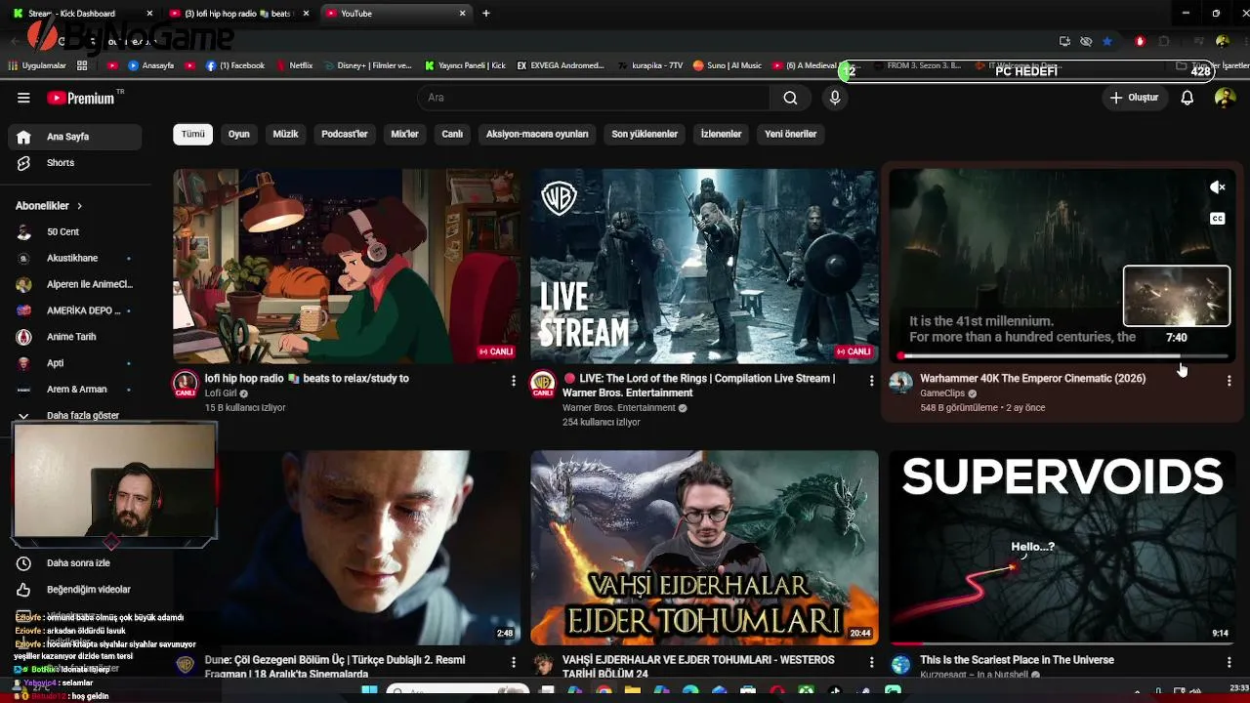Select the Son yüklenenler chip
The width and height of the screenshot is (1250, 703).
click(x=645, y=134)
